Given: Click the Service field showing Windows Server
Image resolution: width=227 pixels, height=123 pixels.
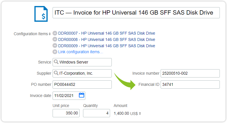Looking at the screenshot, I should pyautogui.click(x=82, y=62).
